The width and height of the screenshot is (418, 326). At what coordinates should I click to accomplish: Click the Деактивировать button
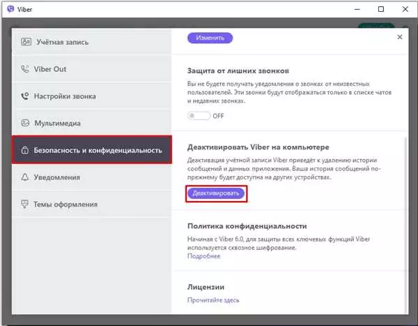coord(216,193)
